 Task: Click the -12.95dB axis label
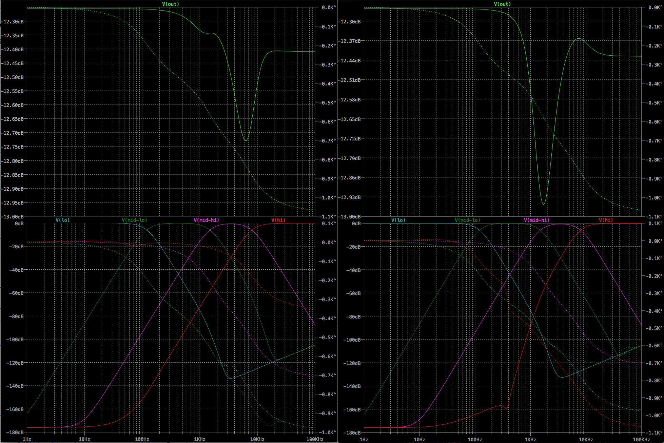click(x=12, y=203)
